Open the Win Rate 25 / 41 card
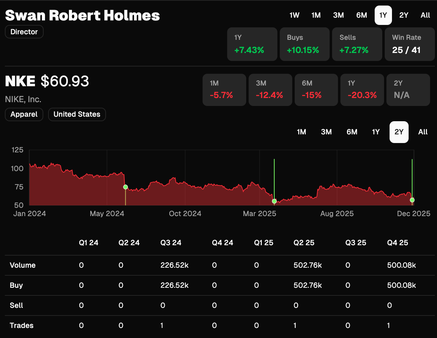Viewport: 437px width, 338px height. (x=410, y=44)
